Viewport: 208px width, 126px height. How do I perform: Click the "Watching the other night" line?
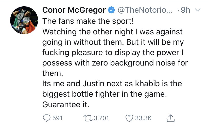(x=112, y=32)
